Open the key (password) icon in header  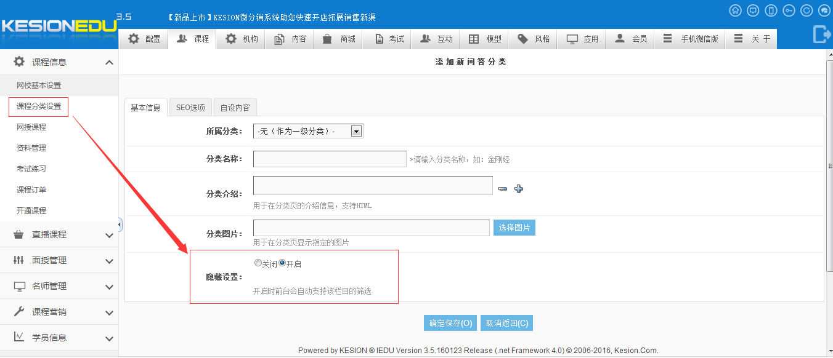tap(789, 10)
